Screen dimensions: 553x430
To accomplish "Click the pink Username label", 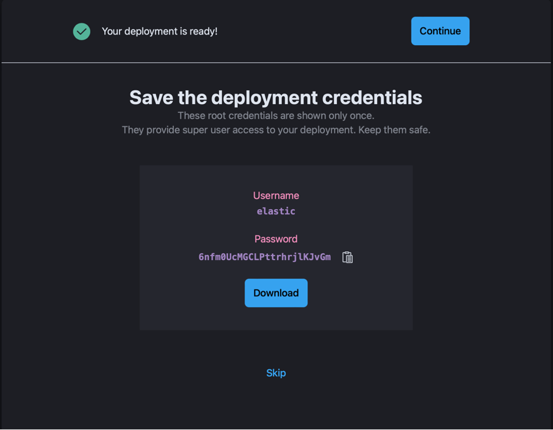I will (276, 196).
